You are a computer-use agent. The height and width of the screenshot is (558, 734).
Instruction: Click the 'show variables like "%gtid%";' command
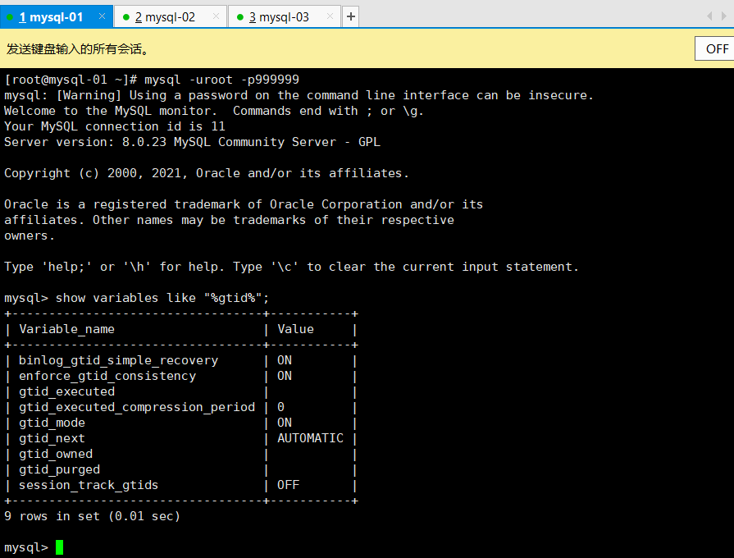162,298
